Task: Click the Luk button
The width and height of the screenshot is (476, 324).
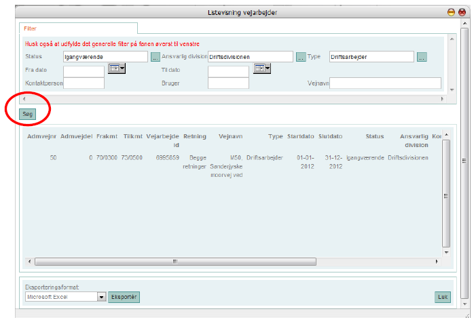Action: [x=443, y=297]
